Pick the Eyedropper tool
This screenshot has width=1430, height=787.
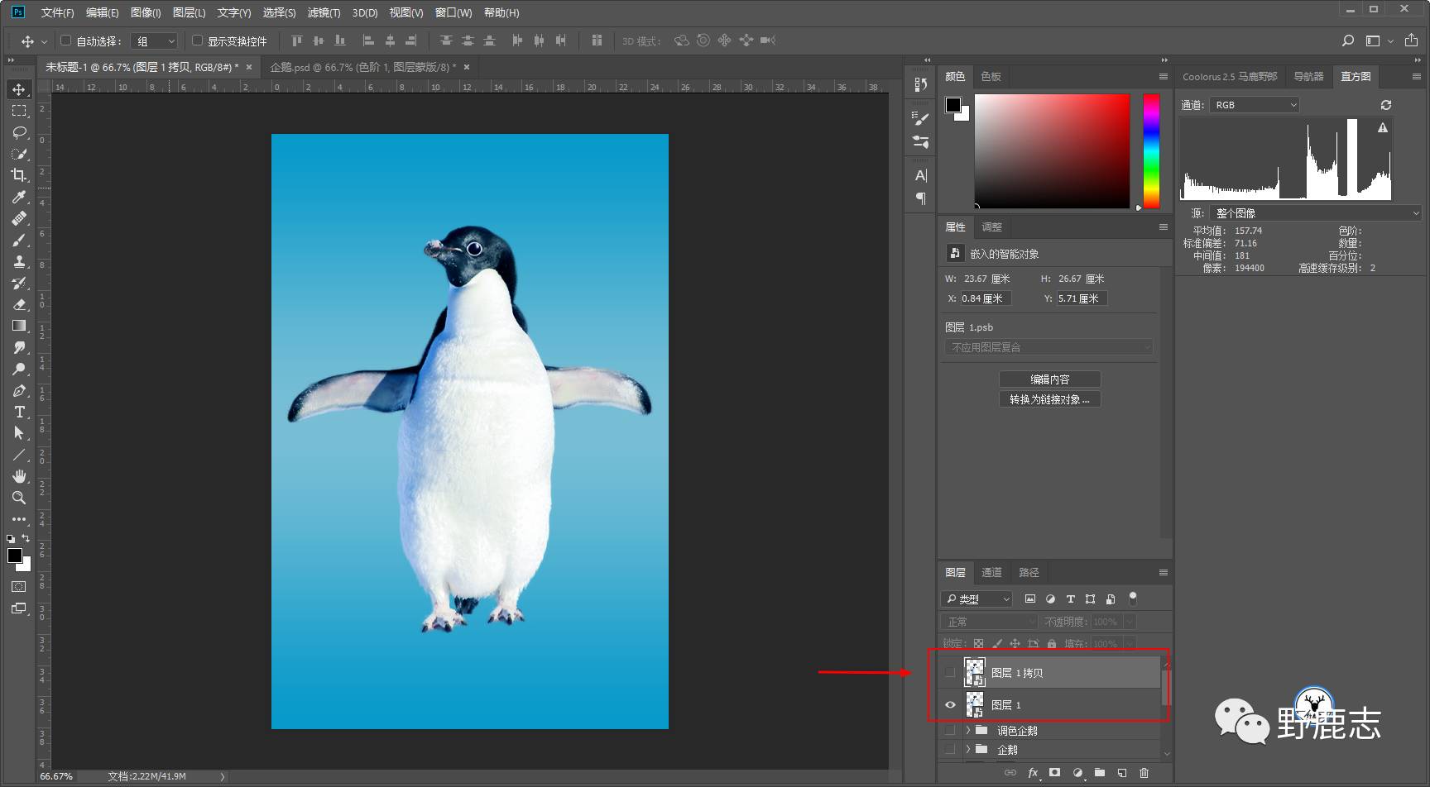18,197
